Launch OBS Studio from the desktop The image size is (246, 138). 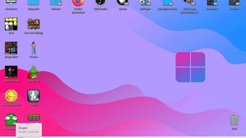pos(100,3)
